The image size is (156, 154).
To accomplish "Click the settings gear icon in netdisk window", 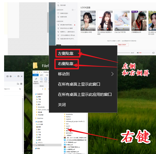I will pyautogui.click(x=11, y=76).
